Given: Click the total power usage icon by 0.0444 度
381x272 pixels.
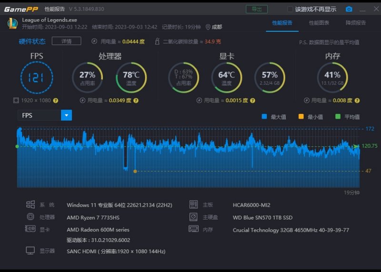Looking at the screenshot, I should 94,41.
